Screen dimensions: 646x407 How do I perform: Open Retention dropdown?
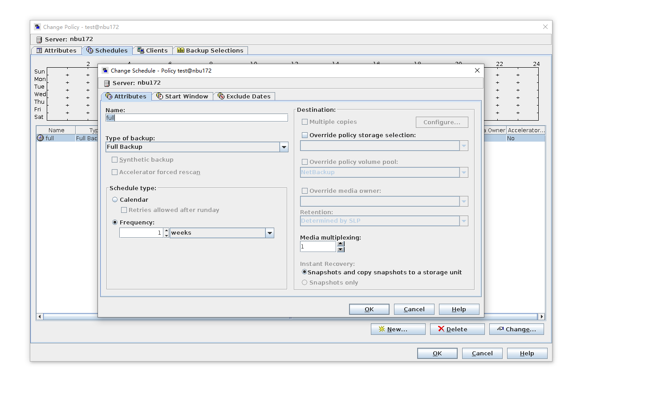click(464, 221)
